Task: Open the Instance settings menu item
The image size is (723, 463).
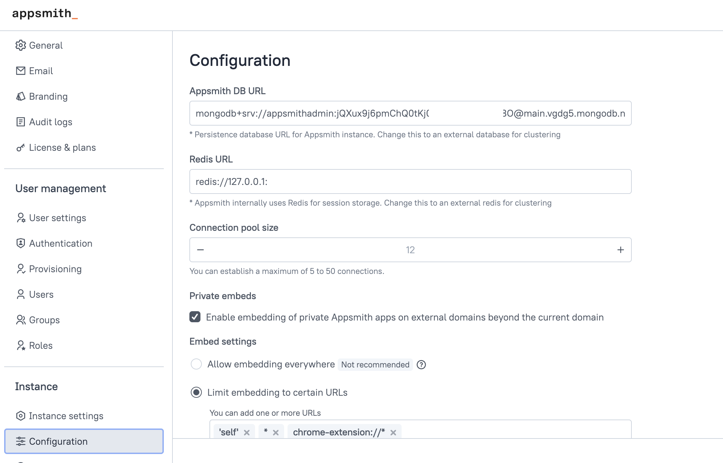Action: [66, 416]
